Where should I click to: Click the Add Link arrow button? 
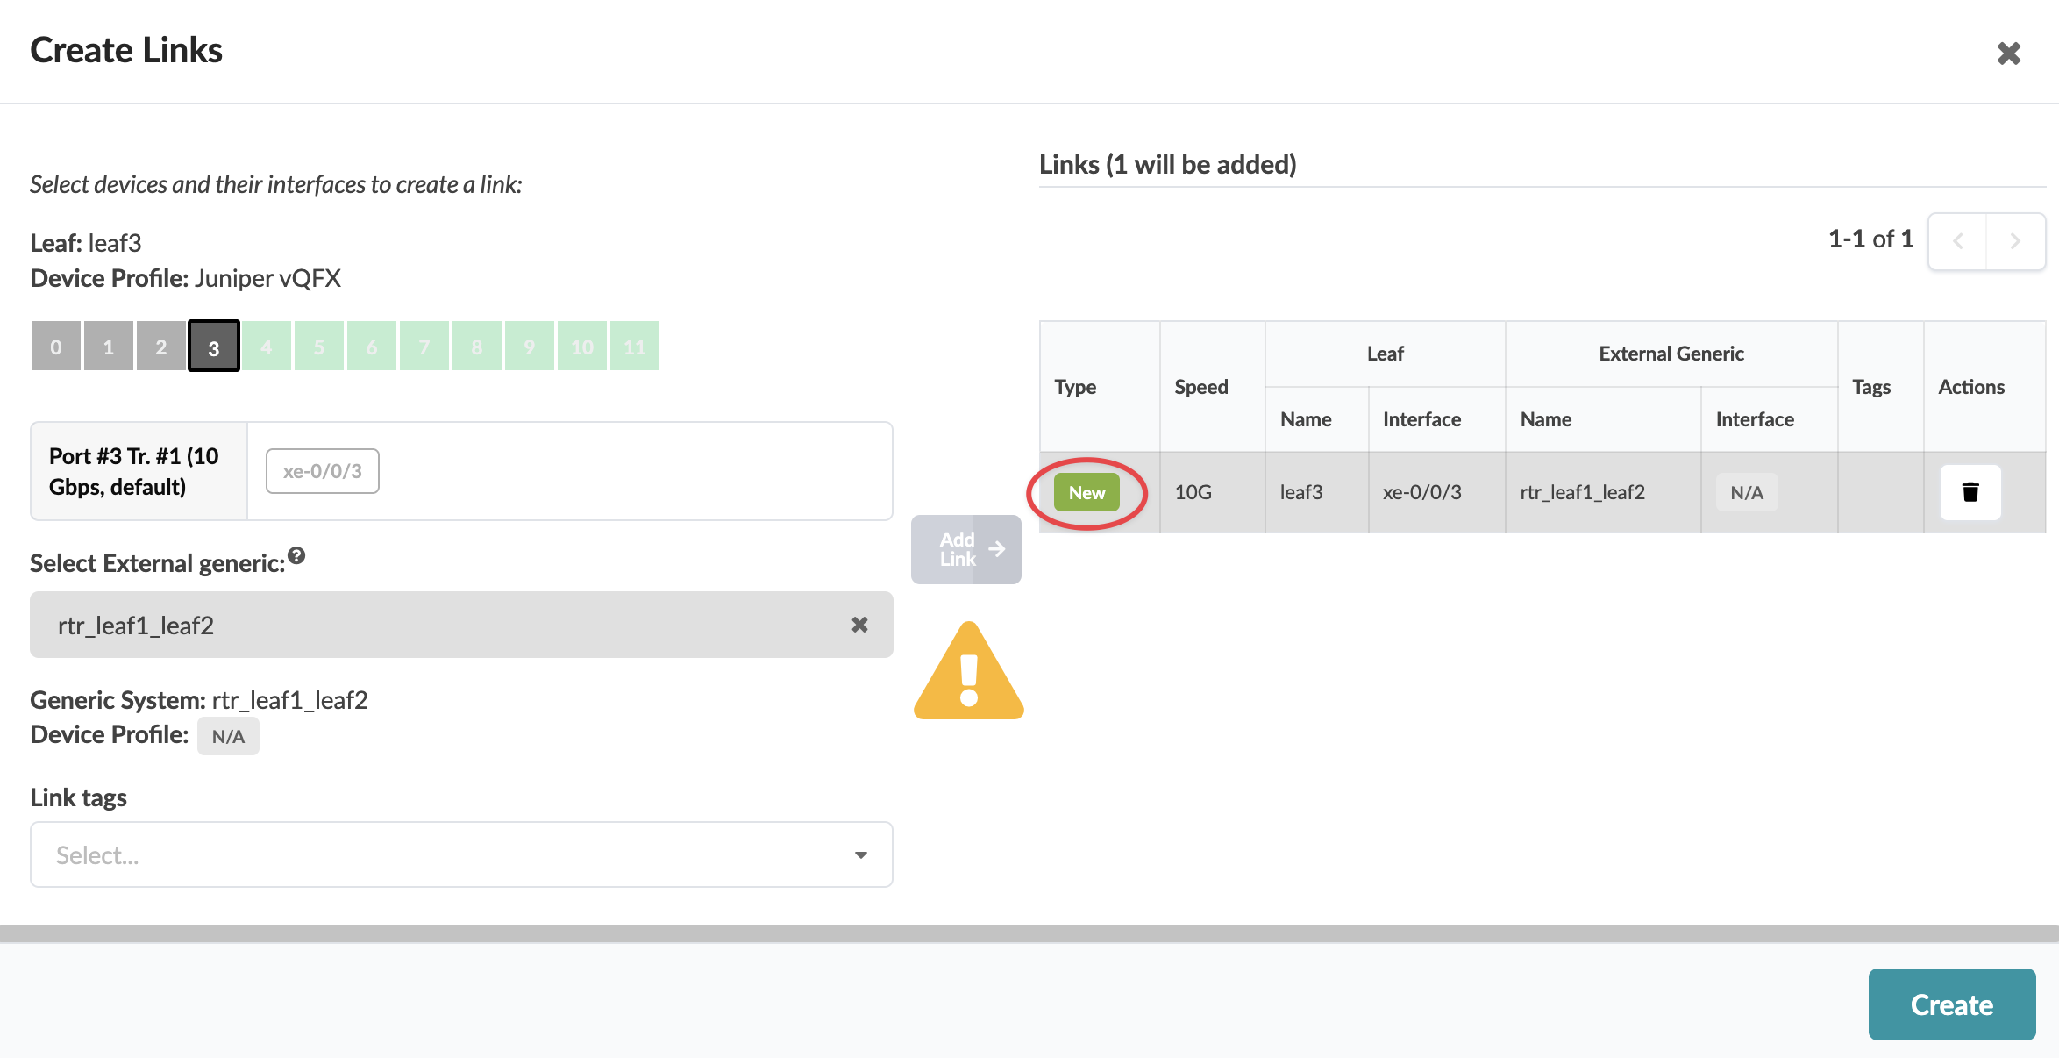coord(966,549)
